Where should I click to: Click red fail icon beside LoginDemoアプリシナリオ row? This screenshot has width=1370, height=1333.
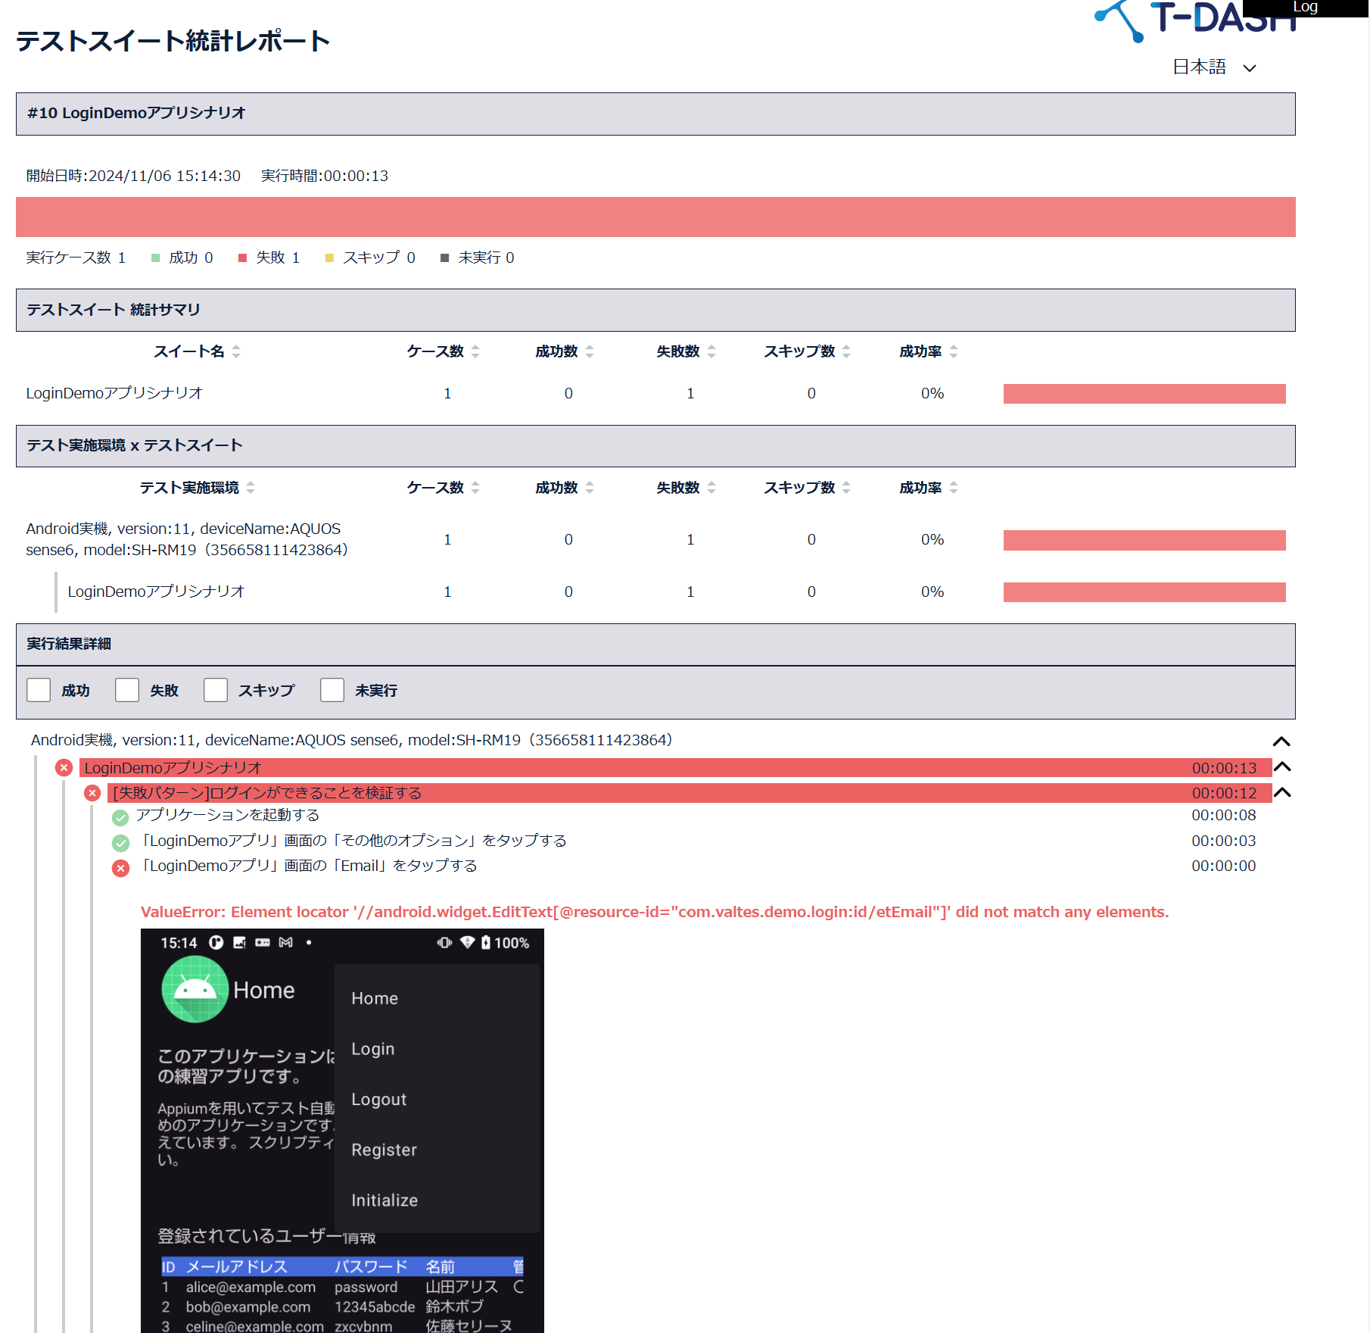coord(64,768)
